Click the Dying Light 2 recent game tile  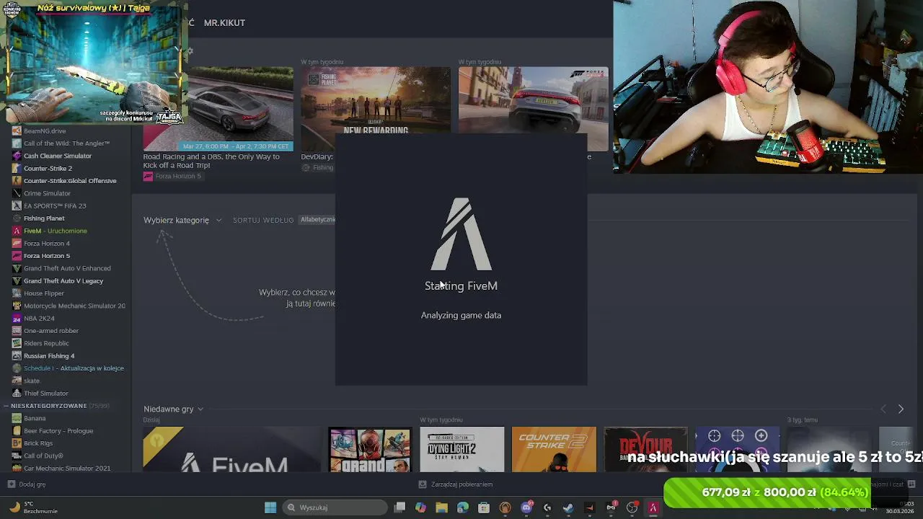462,449
